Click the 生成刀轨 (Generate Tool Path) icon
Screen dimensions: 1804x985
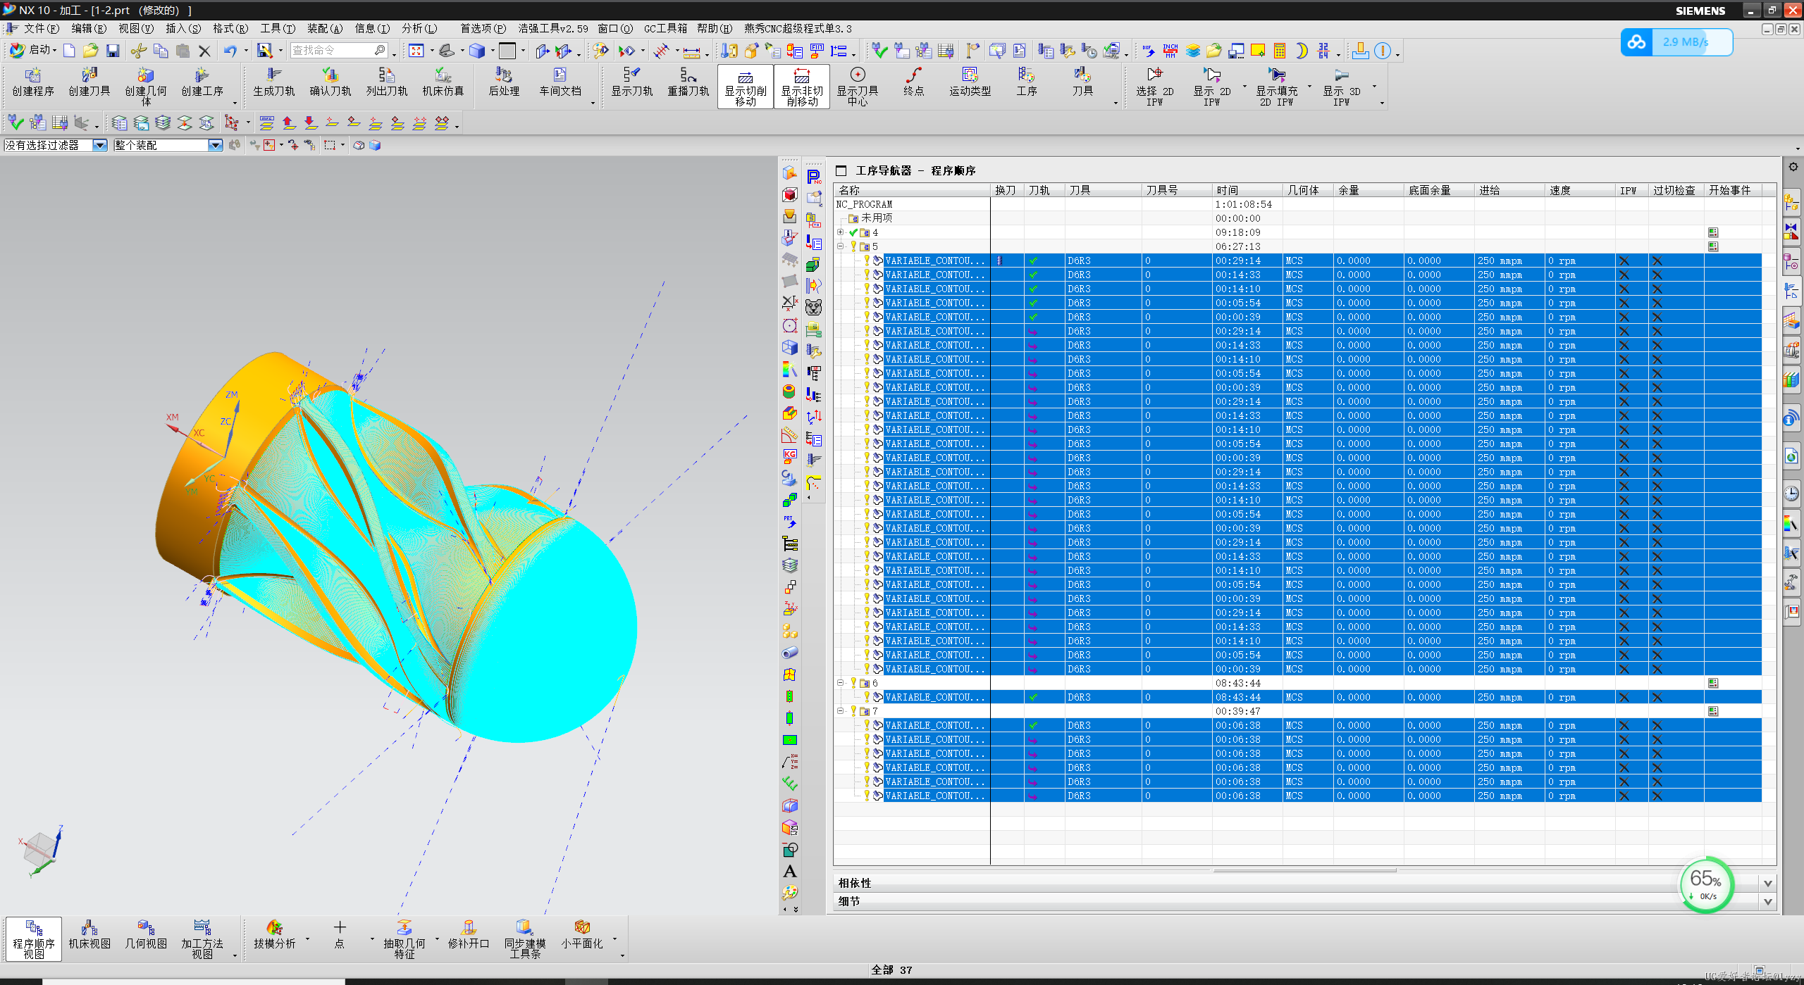pos(274,82)
